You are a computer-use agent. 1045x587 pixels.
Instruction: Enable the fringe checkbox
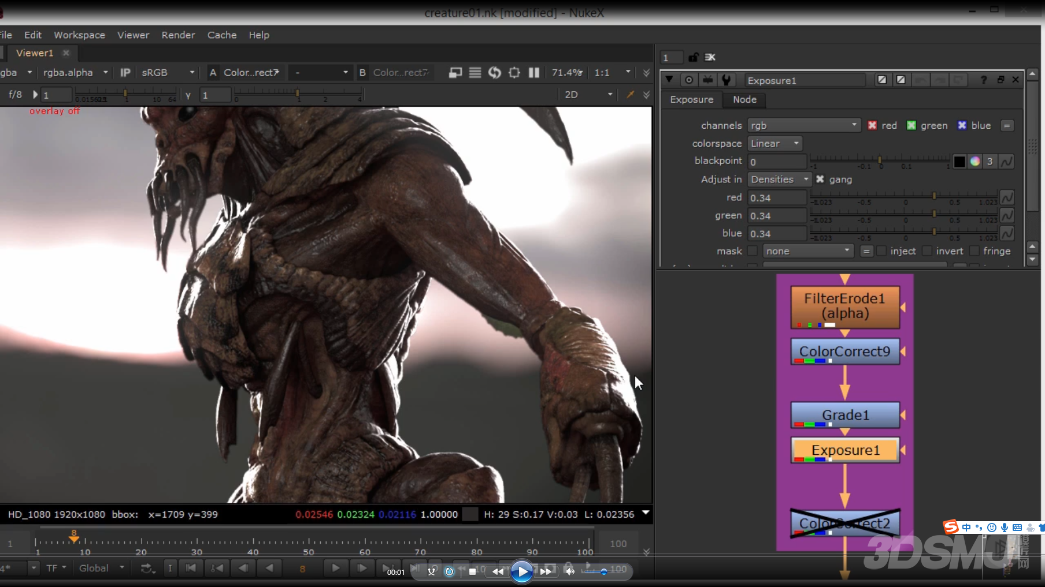tap(974, 250)
